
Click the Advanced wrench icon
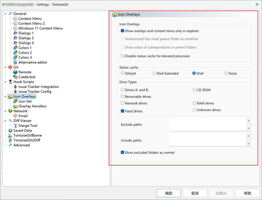pos(10,145)
